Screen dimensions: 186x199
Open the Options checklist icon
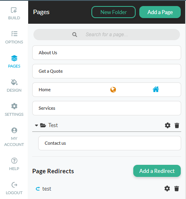pos(14,34)
